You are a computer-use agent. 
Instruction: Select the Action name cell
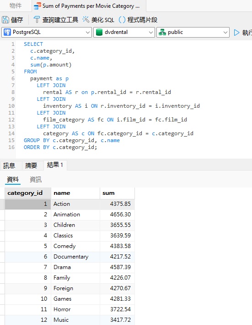75,204
